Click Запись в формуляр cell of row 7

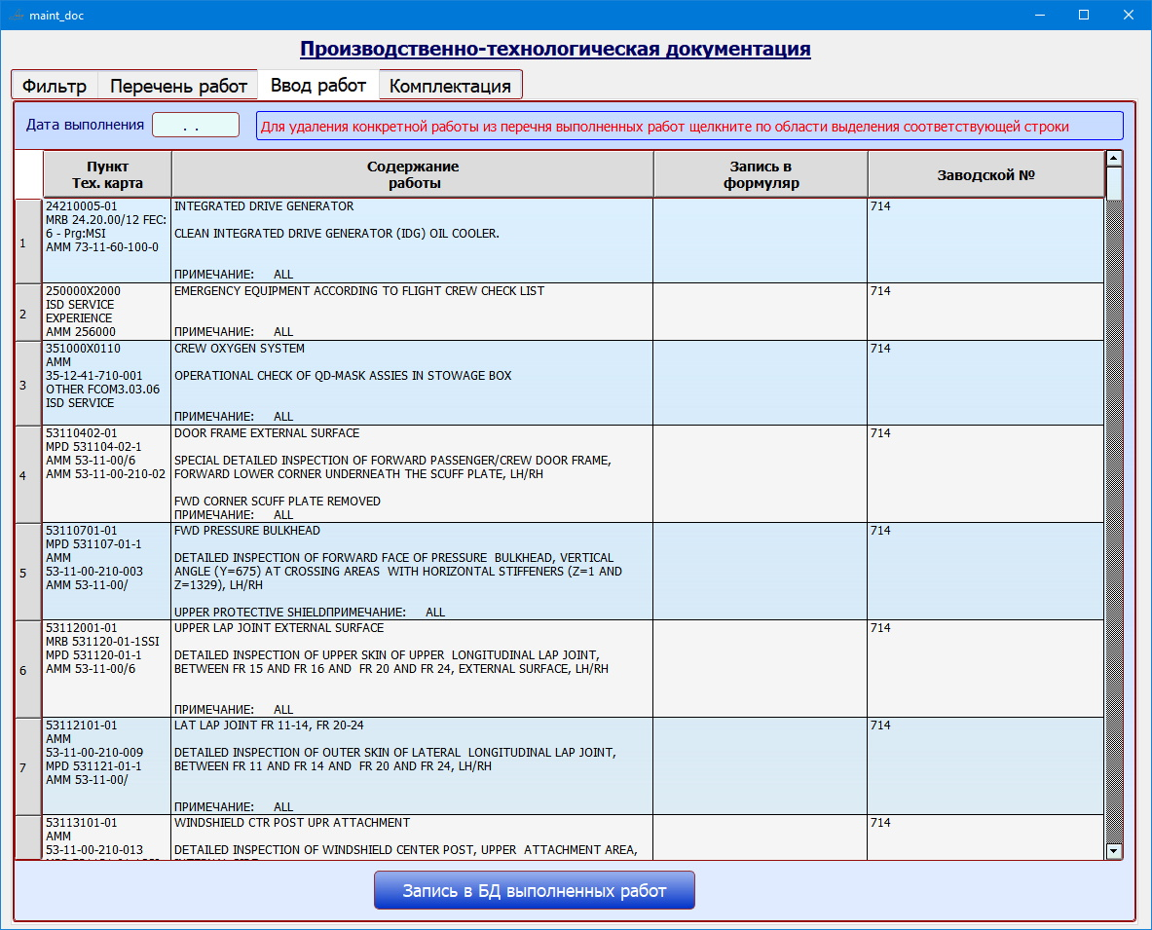click(x=761, y=766)
